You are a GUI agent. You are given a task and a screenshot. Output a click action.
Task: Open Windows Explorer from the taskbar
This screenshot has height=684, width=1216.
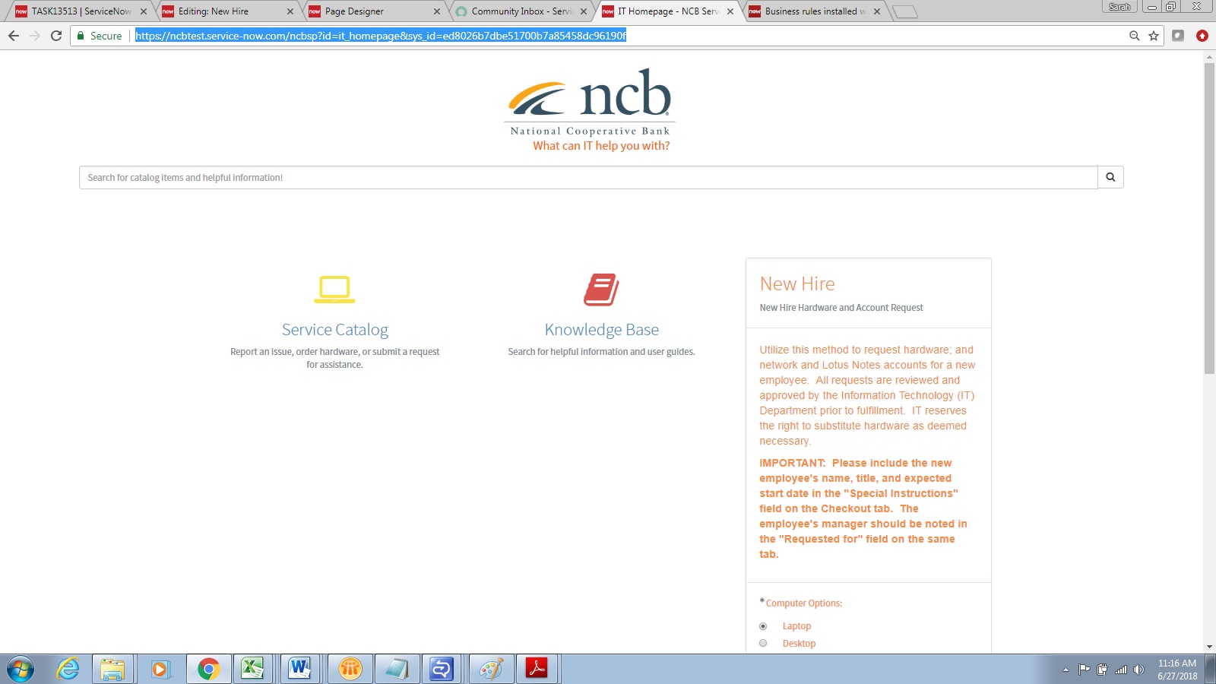(x=112, y=670)
